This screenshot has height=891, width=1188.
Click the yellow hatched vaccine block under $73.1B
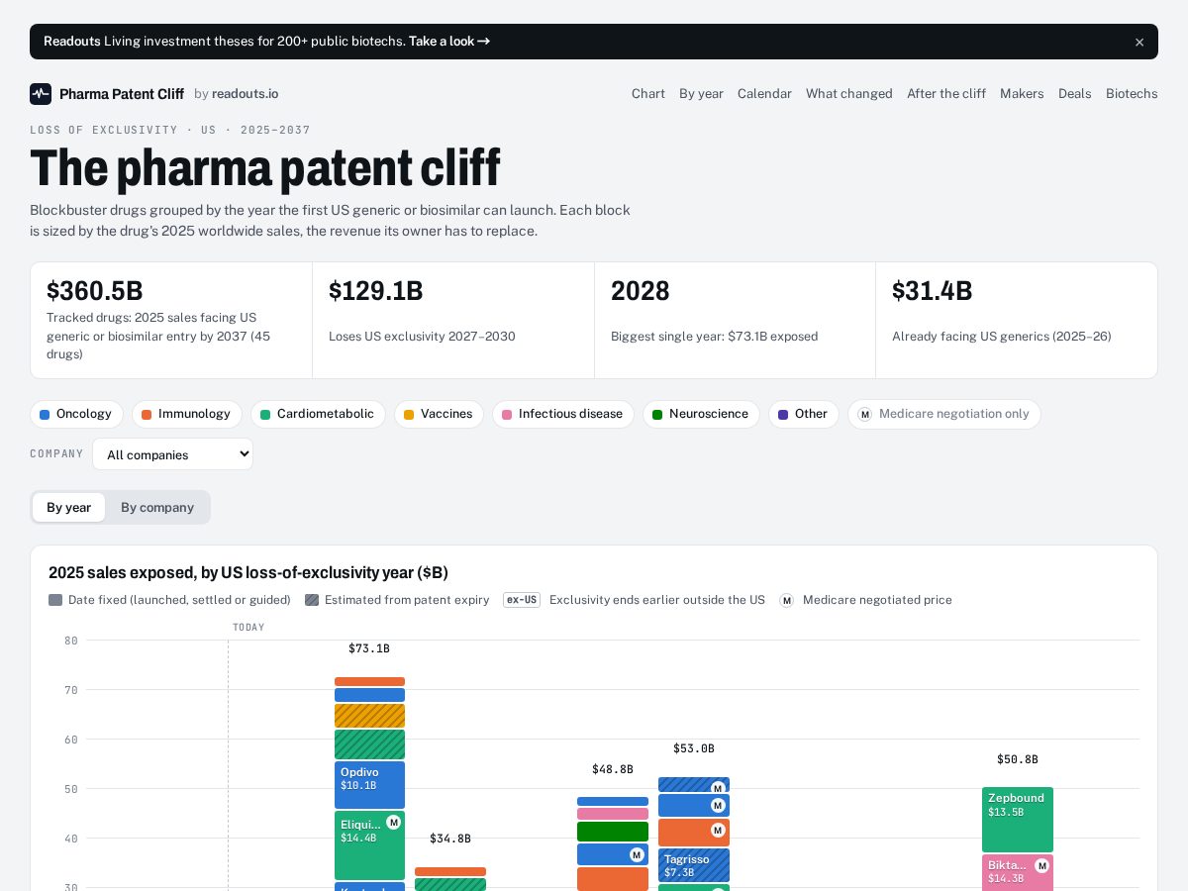[x=369, y=716]
